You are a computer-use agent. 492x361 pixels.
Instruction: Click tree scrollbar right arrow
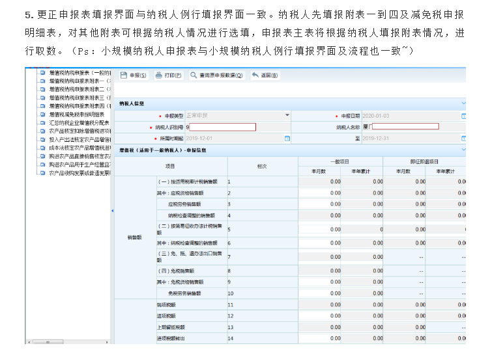[107, 342]
